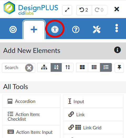
Task: Add an Input element
Action: tap(93, 101)
